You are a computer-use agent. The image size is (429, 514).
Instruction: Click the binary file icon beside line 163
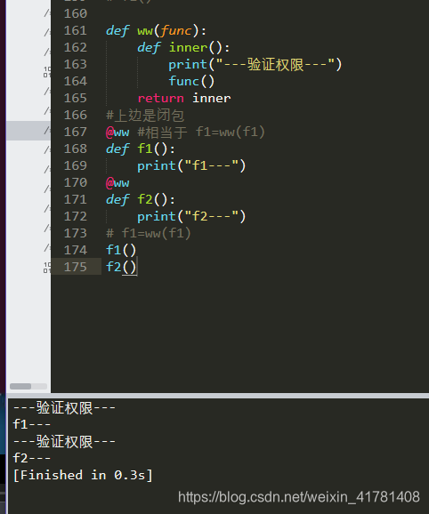coord(47,72)
